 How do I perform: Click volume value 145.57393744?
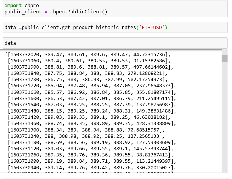pos(151,148)
